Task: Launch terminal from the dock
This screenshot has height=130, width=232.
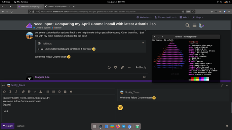Action: (x=101, y=126)
